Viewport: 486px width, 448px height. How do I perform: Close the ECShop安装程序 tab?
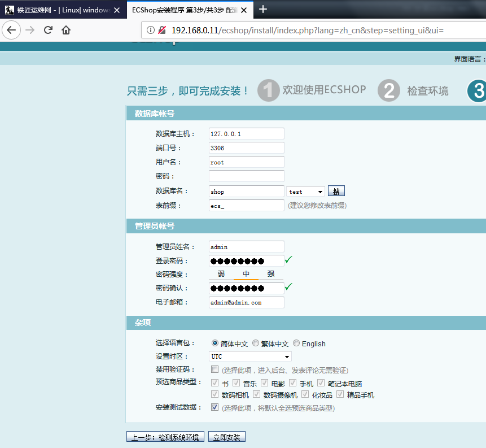(x=244, y=10)
